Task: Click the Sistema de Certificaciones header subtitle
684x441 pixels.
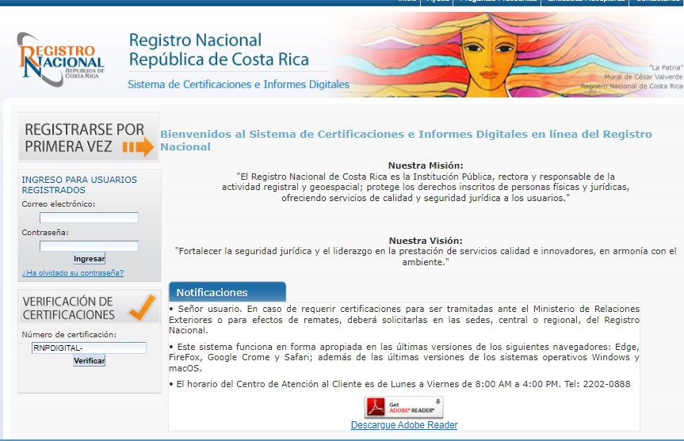Action: point(239,84)
